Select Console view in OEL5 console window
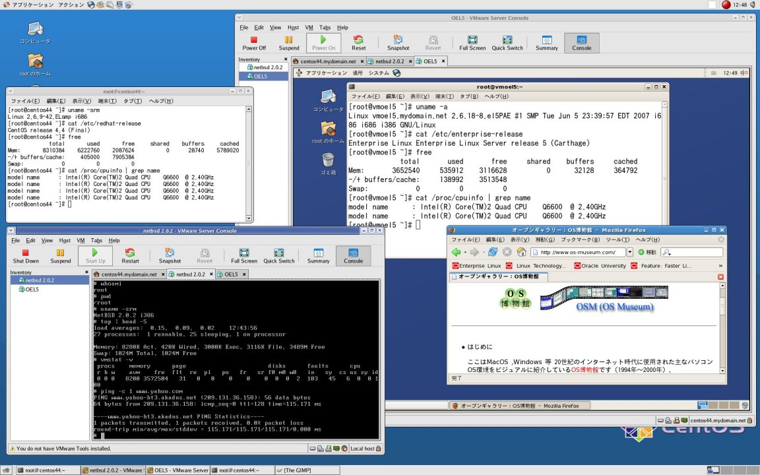This screenshot has height=475, width=760. coord(582,43)
